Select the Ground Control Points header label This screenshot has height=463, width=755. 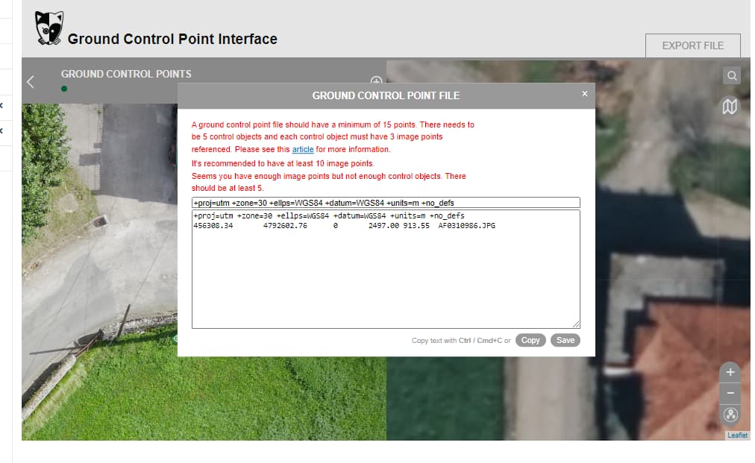pyautogui.click(x=127, y=74)
